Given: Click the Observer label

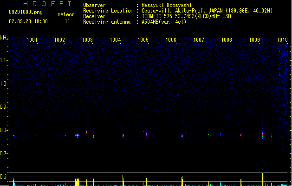Looking at the screenshot, I should click(x=94, y=5).
